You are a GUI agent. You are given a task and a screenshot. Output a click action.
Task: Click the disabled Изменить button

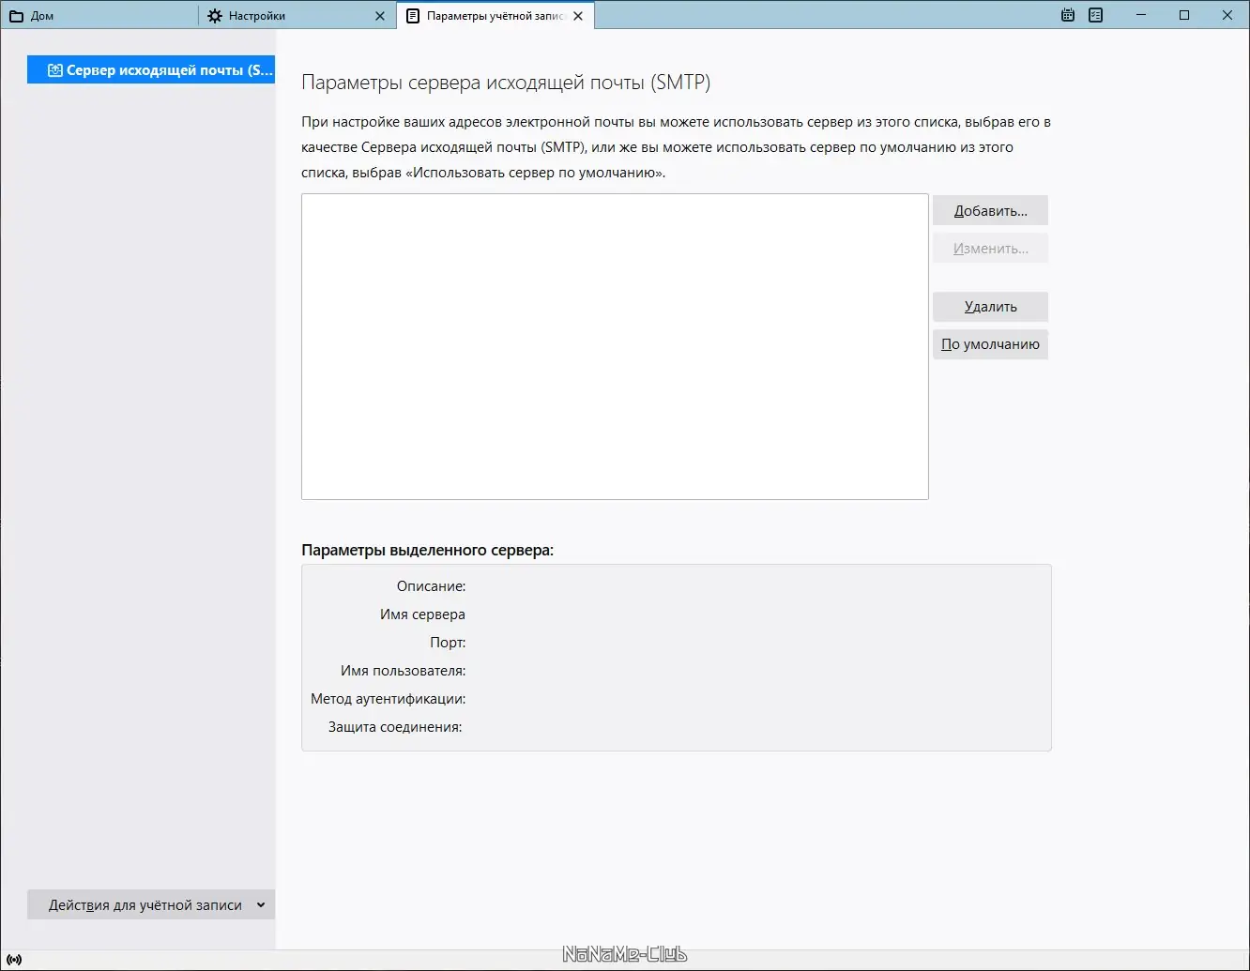click(x=990, y=248)
